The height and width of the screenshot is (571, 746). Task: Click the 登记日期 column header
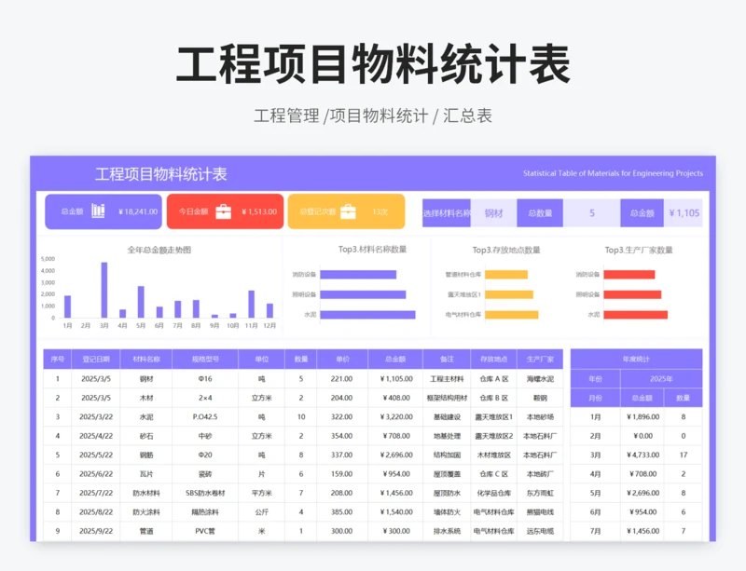coord(96,359)
